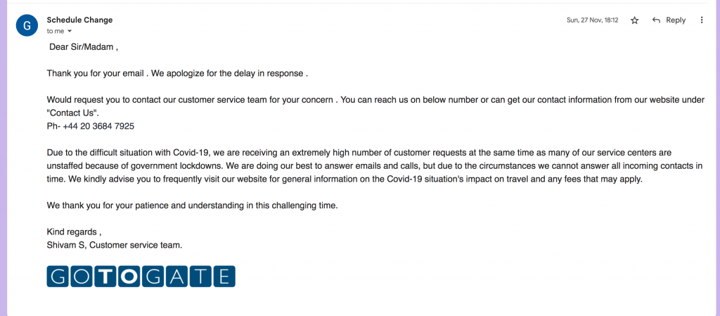Click the "Kind regards" closing line
Viewport: 720px width, 316px height.
coord(74,232)
